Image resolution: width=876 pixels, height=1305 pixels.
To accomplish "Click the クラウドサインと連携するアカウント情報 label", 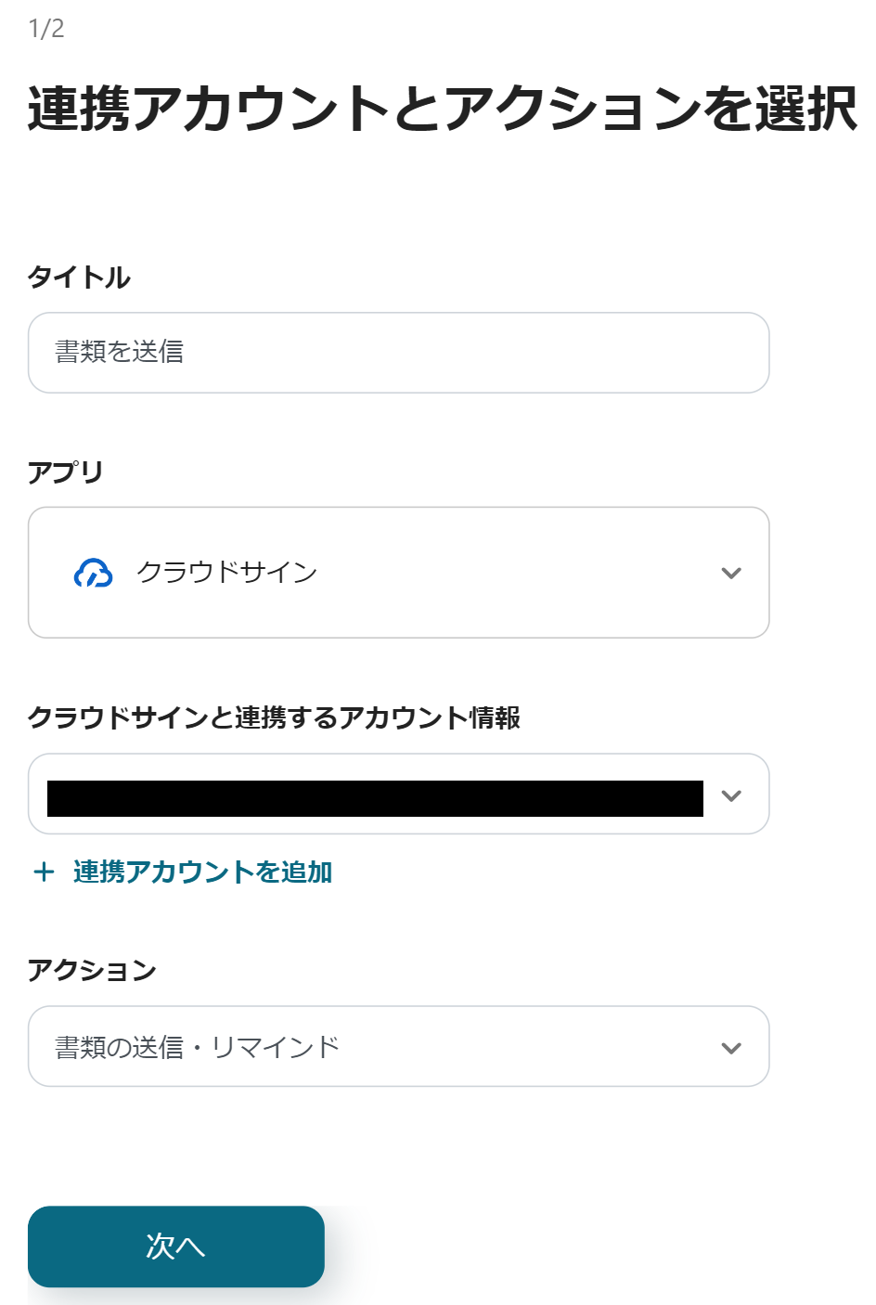I will pyautogui.click(x=274, y=717).
